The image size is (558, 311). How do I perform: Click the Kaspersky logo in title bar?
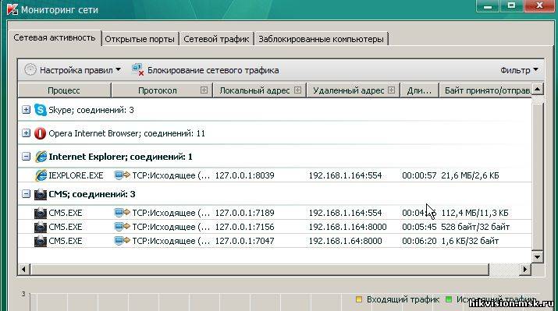tap(12, 9)
